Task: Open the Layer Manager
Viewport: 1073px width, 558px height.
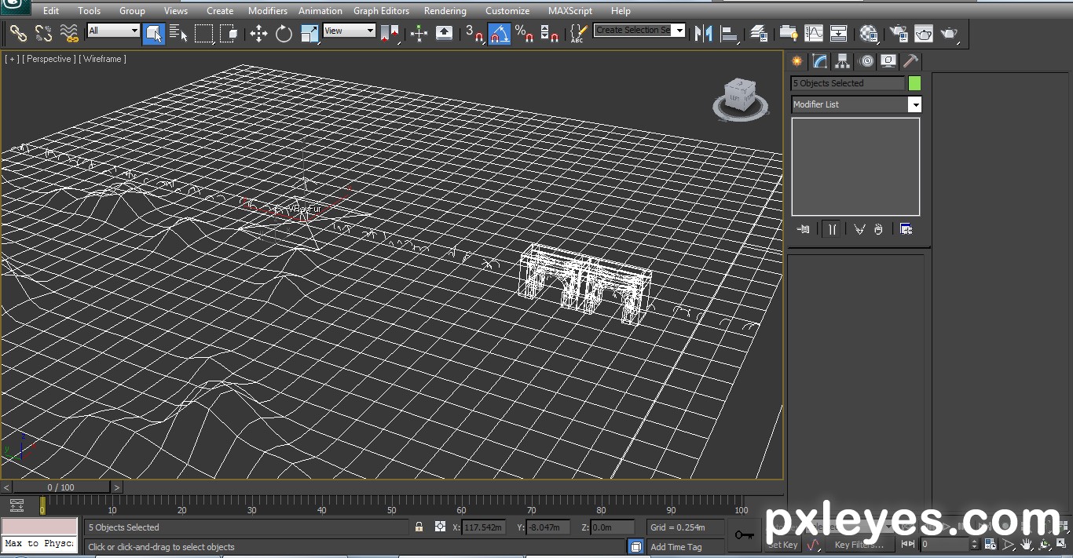Action: tap(759, 33)
